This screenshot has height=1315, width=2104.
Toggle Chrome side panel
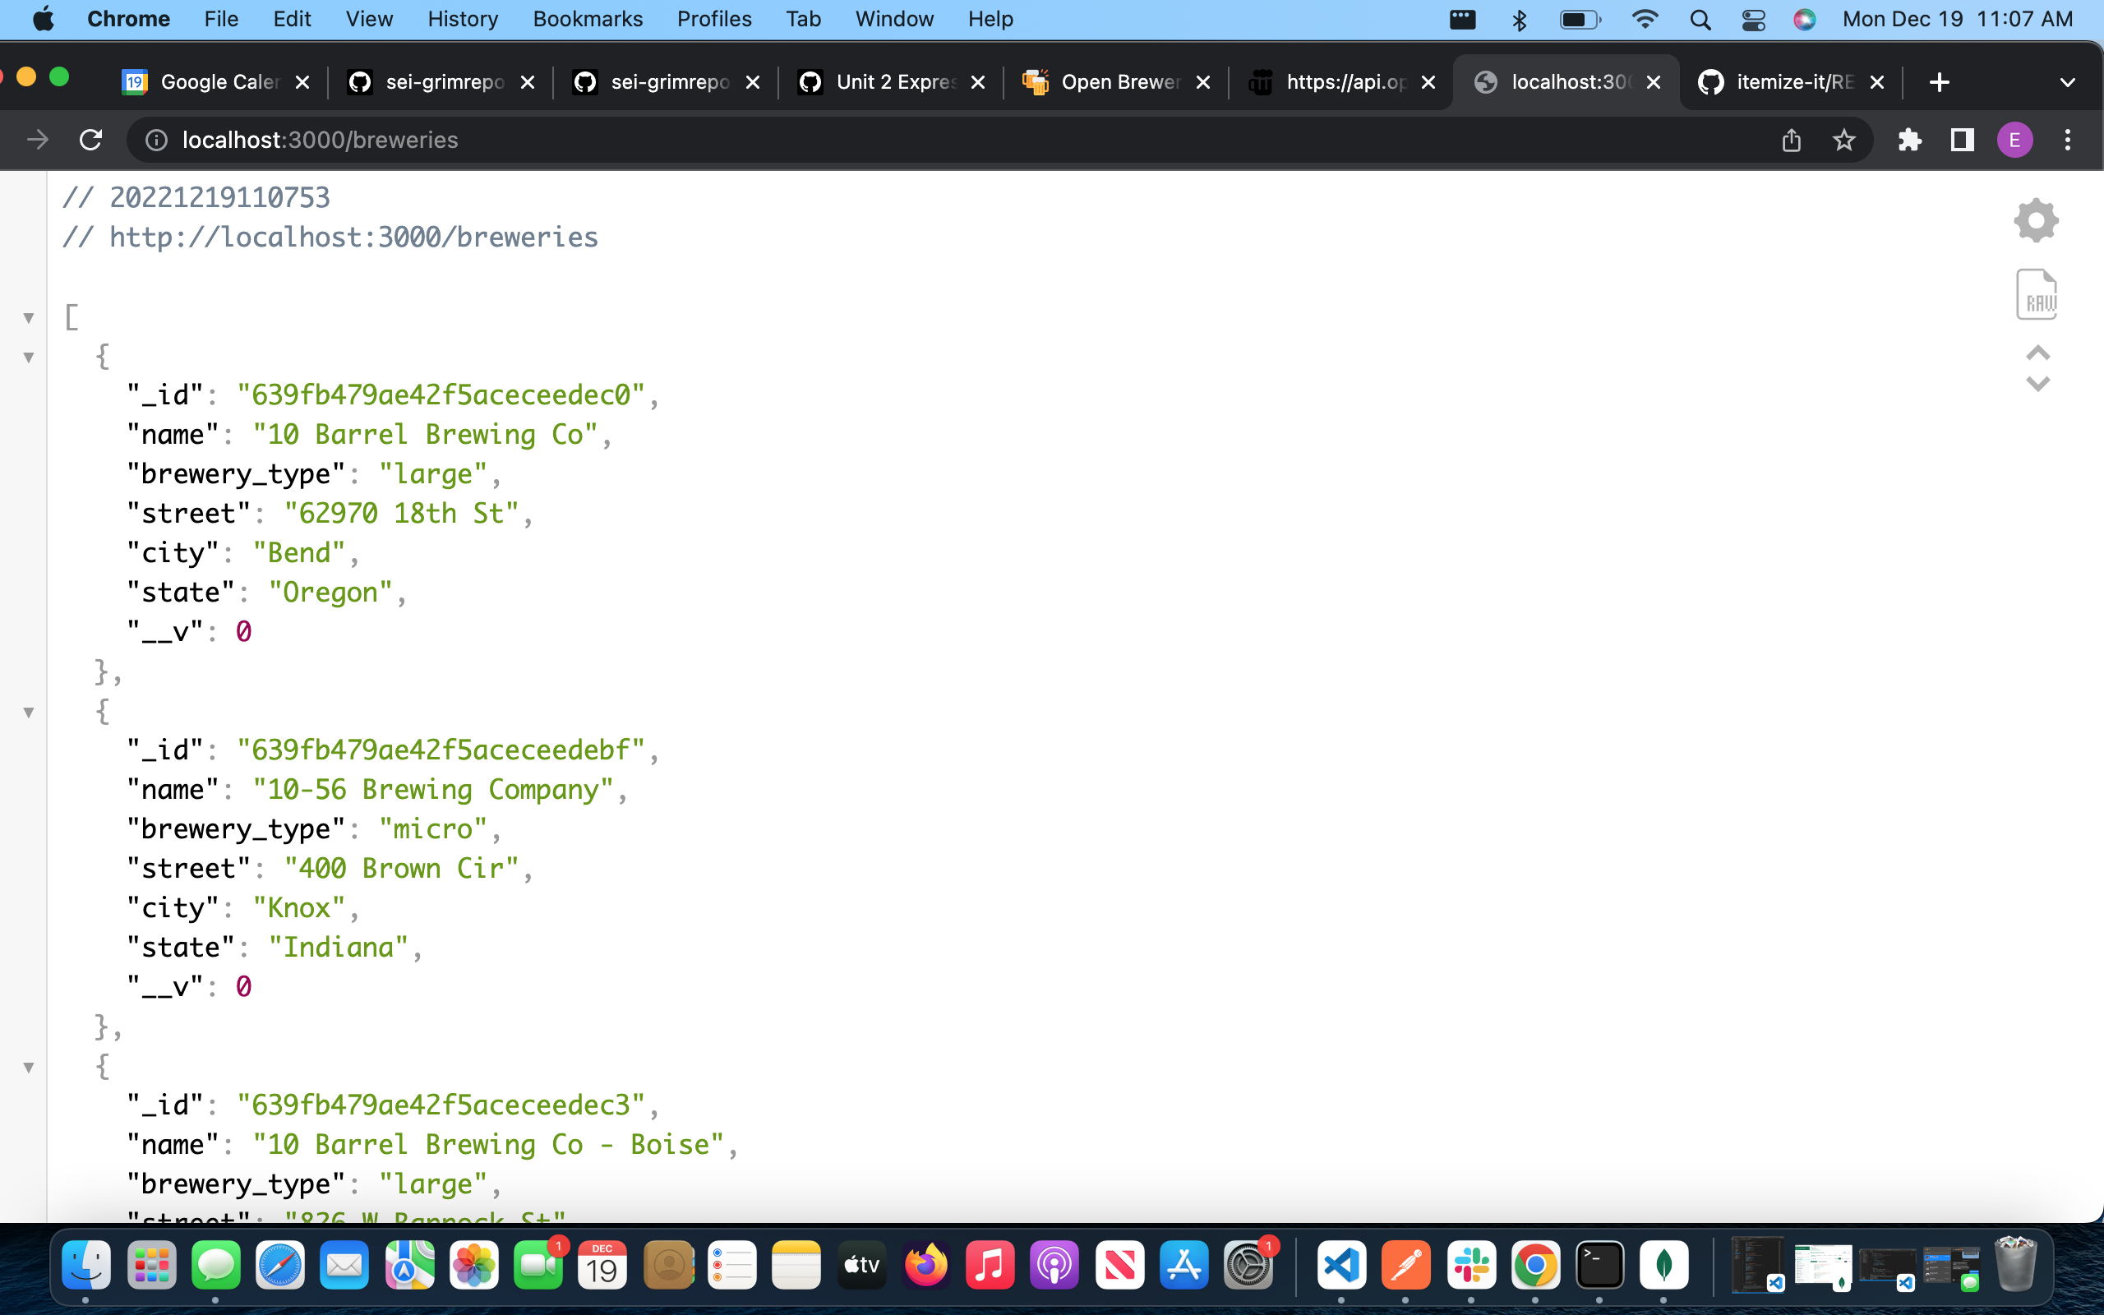1962,140
